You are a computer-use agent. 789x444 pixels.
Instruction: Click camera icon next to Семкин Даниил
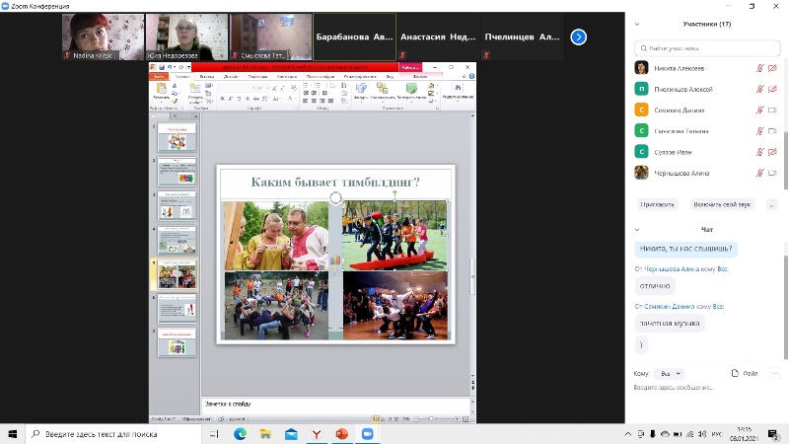point(773,110)
